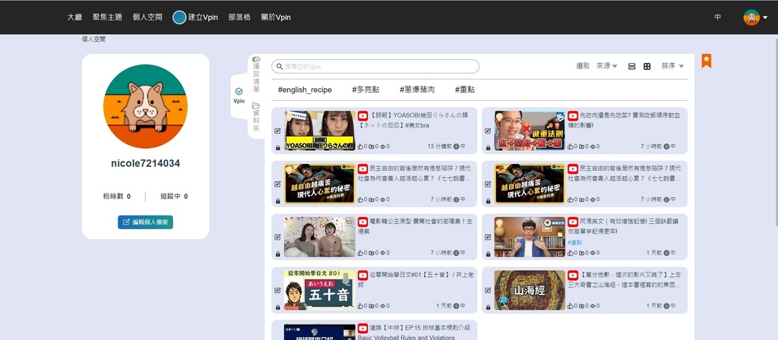Edit the 阿滴英文 Vpin card
778x340 pixels.
(488, 237)
